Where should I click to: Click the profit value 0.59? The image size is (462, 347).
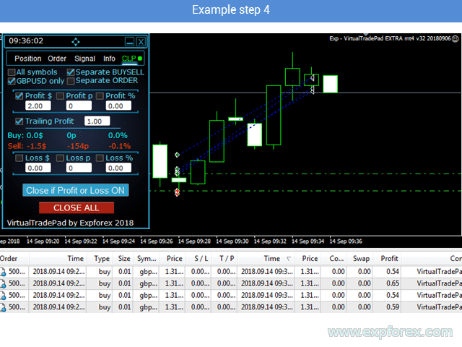[x=393, y=307]
